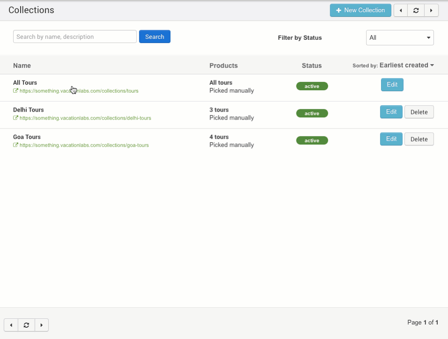
Task: Delete the Delhi Tours collection
Action: pyautogui.click(x=419, y=112)
